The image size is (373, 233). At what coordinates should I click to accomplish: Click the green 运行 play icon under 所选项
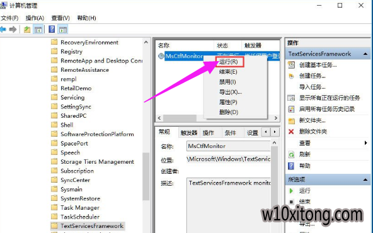[x=291, y=191]
